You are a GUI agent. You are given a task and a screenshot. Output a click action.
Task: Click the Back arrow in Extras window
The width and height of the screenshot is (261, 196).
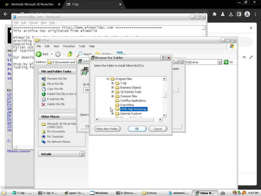coord(39,54)
